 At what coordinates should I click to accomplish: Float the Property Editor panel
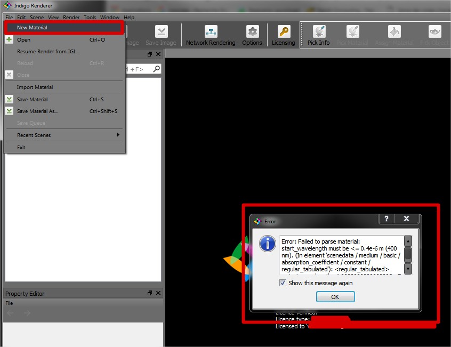tap(150, 293)
